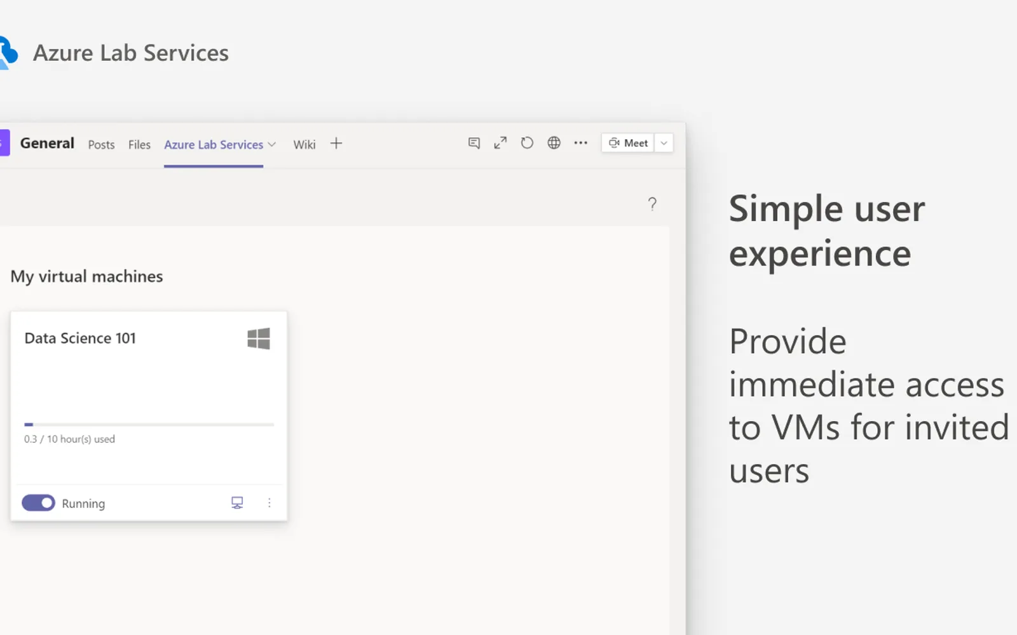This screenshot has width=1017, height=635.
Task: Open the Wiki tab
Action: click(x=304, y=145)
